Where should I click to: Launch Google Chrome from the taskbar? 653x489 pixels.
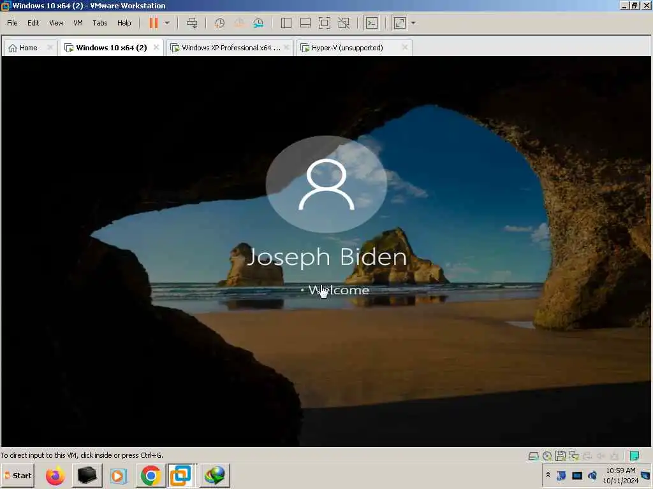coord(150,475)
